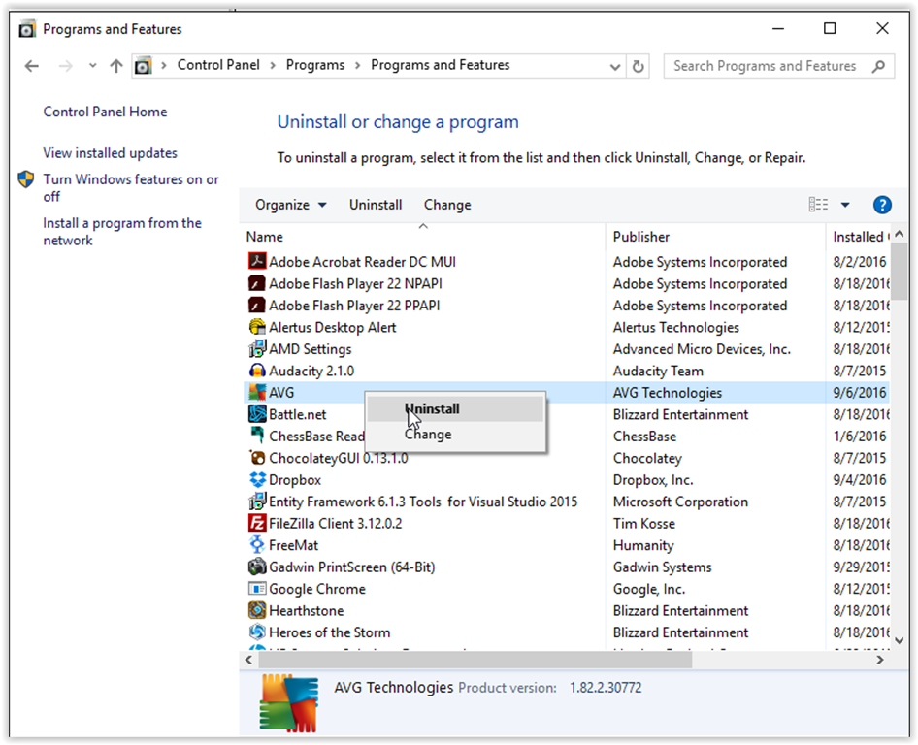
Task: Sort the list by the Installed On column
Action: coord(860,237)
